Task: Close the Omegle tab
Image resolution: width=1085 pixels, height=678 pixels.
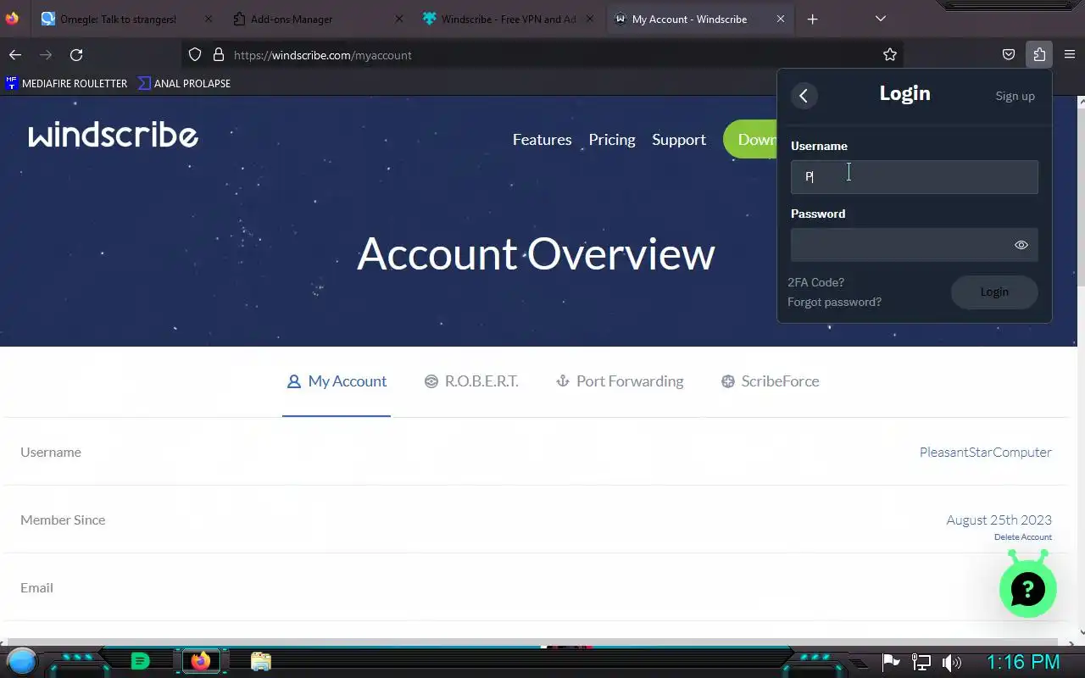Action: tap(209, 19)
